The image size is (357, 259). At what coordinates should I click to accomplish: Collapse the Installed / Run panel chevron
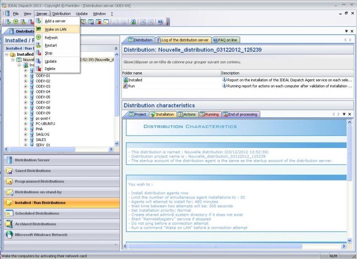[116, 48]
